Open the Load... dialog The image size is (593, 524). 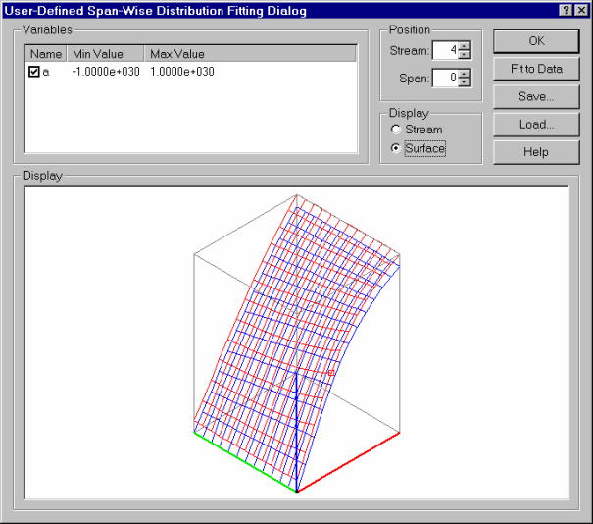tap(536, 125)
